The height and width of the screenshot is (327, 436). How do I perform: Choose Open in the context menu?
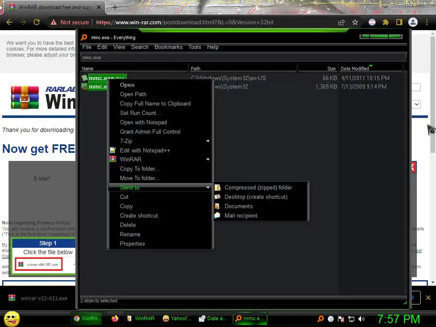(x=160, y=85)
